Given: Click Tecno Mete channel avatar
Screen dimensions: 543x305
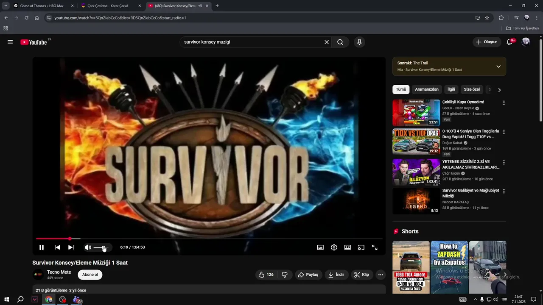Looking at the screenshot, I should coord(38,274).
